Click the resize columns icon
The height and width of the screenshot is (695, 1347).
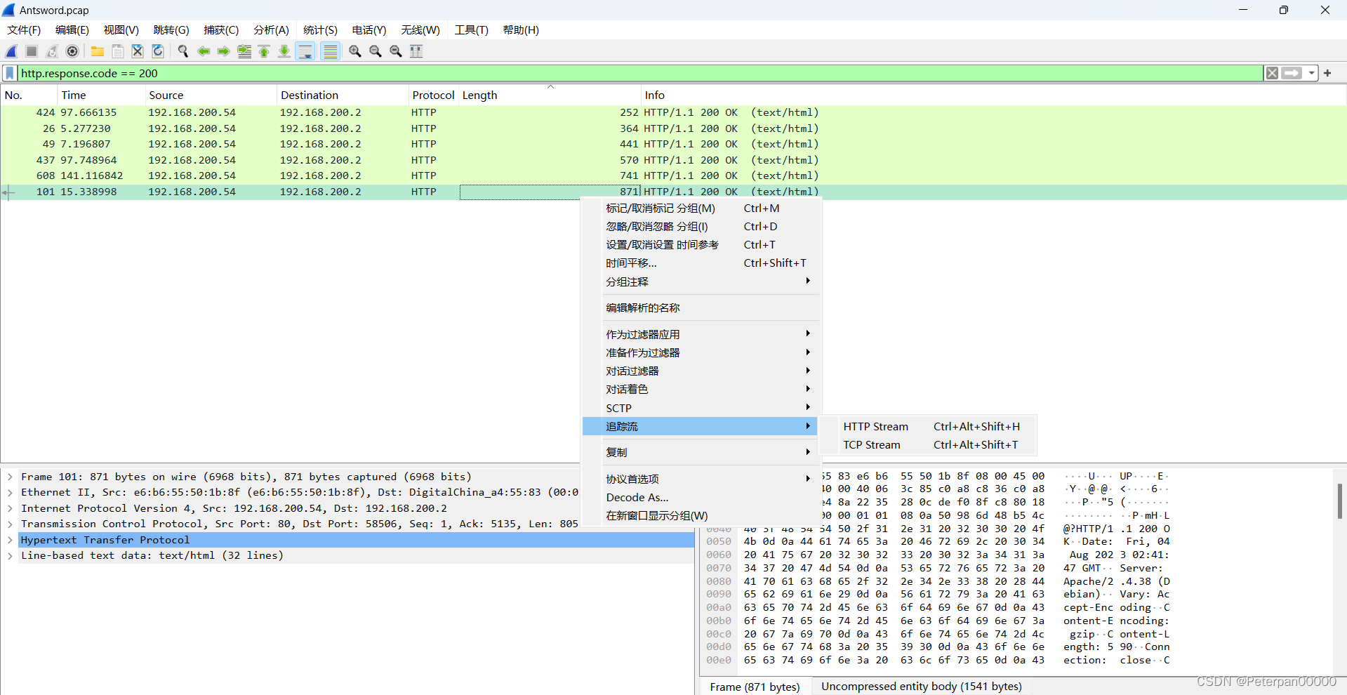(416, 51)
